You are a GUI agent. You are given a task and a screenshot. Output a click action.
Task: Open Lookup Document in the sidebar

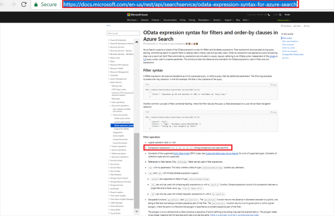(120, 139)
